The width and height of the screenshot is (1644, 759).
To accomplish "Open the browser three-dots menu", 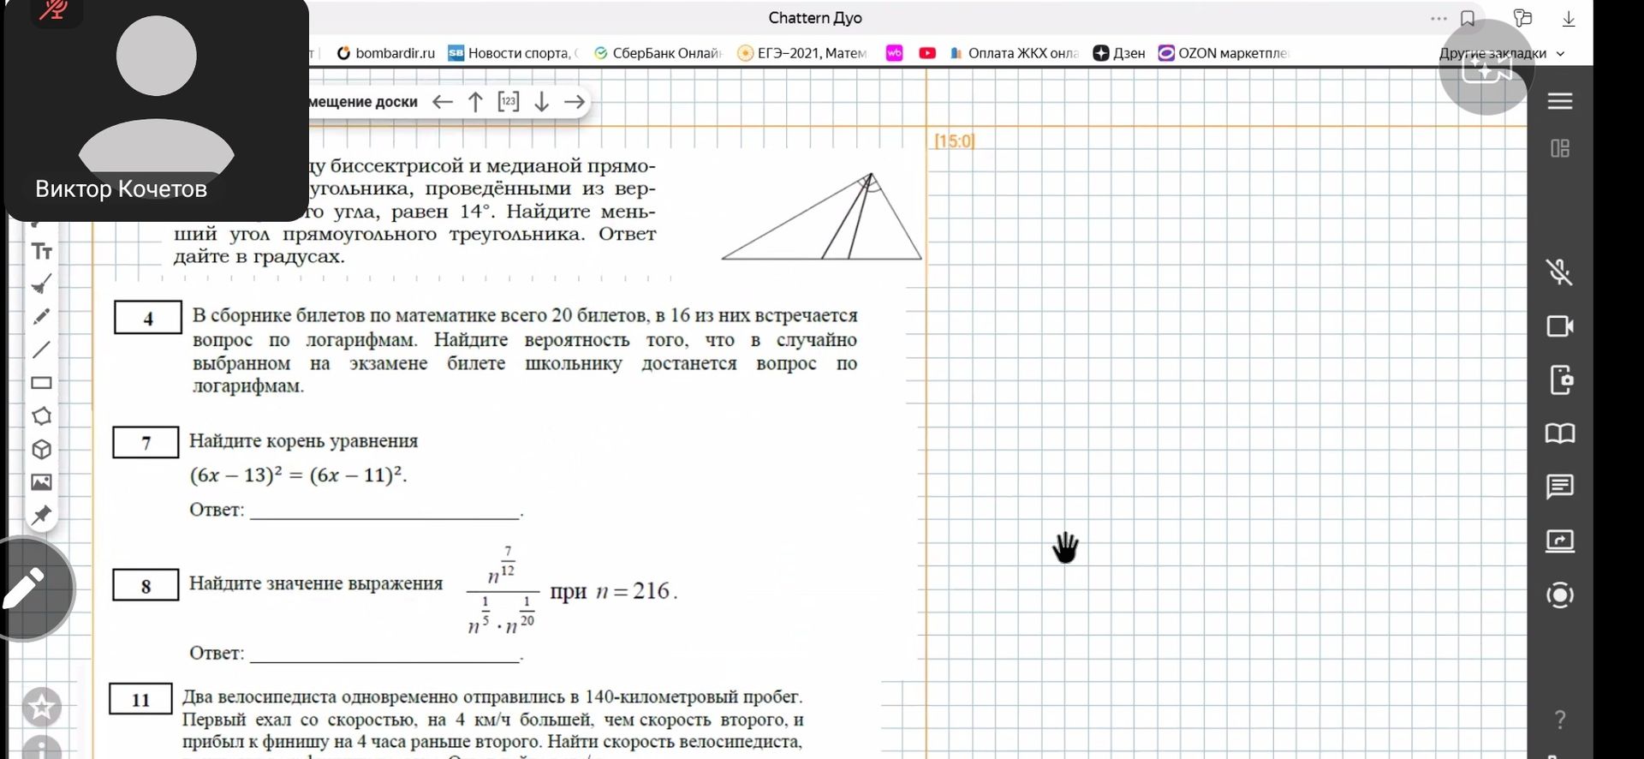I will click(x=1438, y=18).
